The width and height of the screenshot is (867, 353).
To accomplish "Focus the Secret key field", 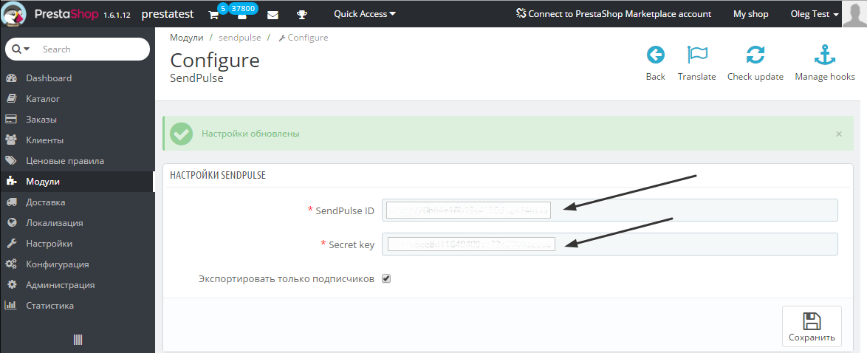I will pyautogui.click(x=610, y=244).
